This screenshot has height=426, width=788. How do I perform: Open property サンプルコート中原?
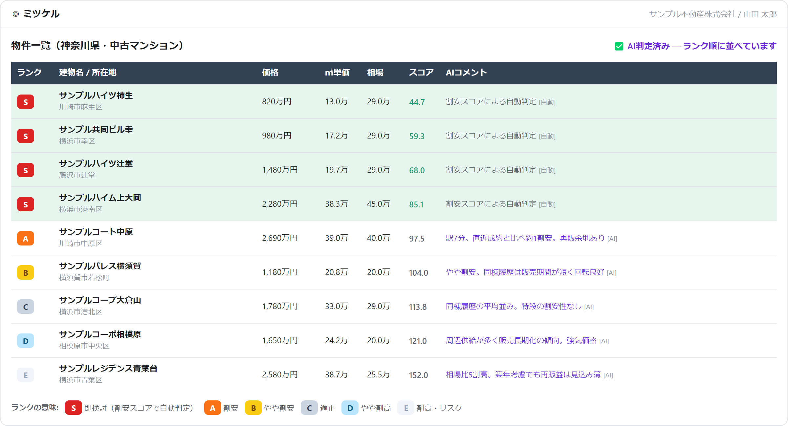pyautogui.click(x=96, y=232)
